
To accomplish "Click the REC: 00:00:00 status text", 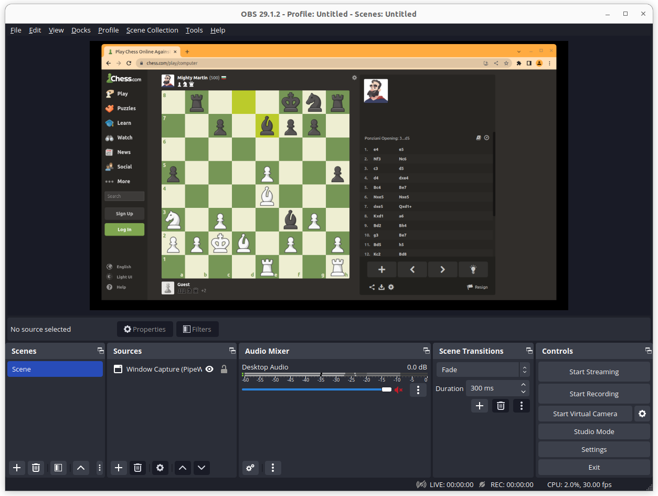I will click(x=512, y=484).
